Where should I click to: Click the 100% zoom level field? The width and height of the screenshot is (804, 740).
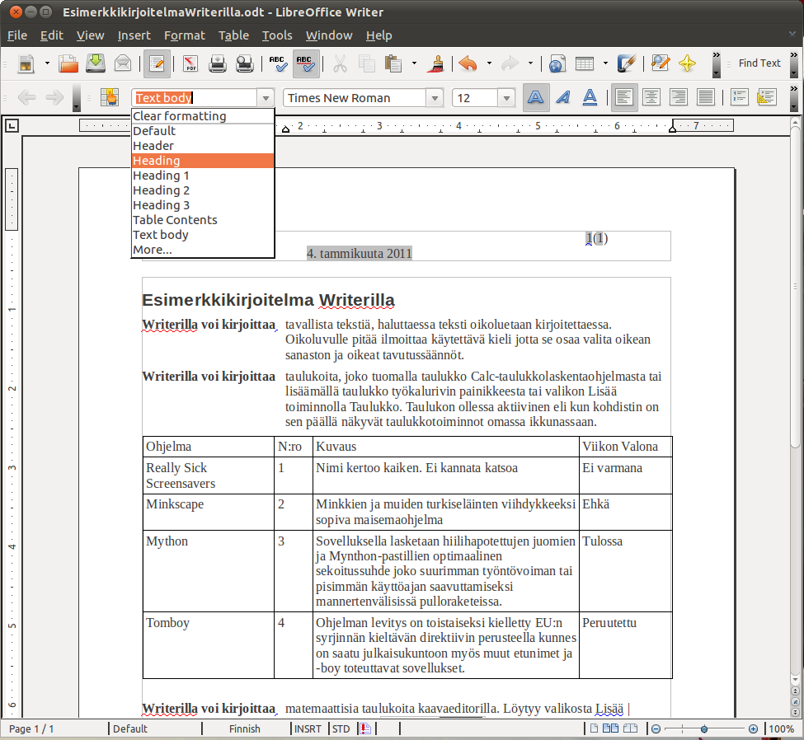782,728
